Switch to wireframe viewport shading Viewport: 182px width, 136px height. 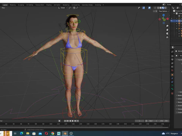pyautogui.click(x=158, y=8)
